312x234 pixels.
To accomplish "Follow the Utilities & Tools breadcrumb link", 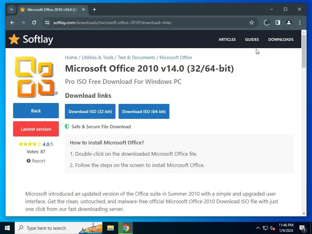I will click(97, 58).
